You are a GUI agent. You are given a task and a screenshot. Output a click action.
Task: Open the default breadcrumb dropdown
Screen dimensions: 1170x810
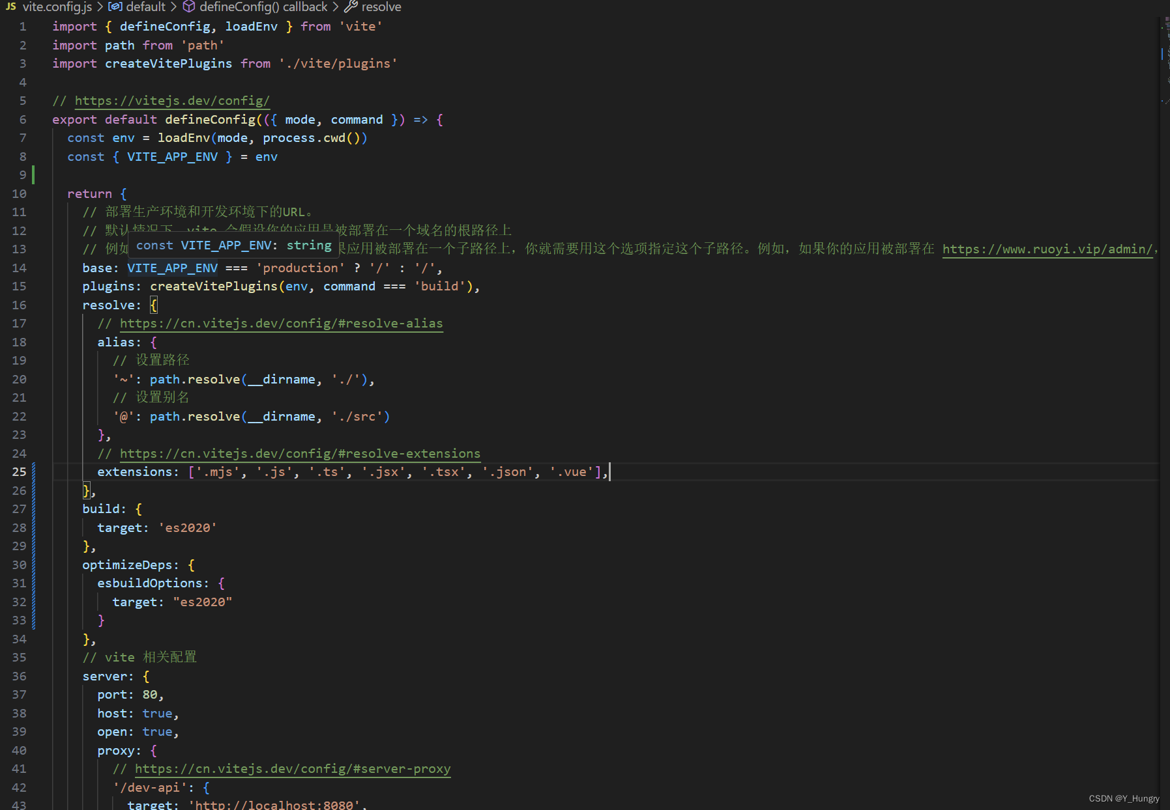pos(146,7)
